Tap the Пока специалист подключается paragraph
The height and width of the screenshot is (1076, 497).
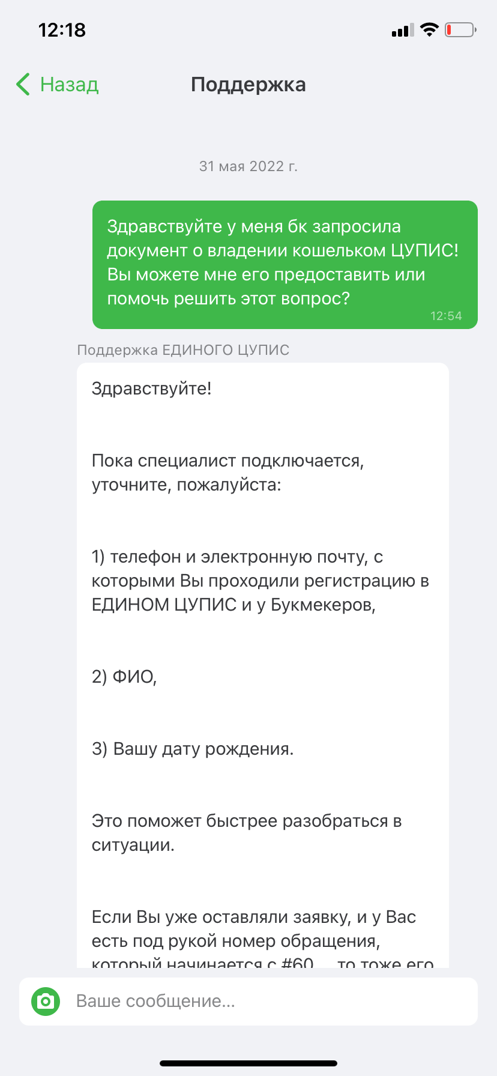point(228,473)
